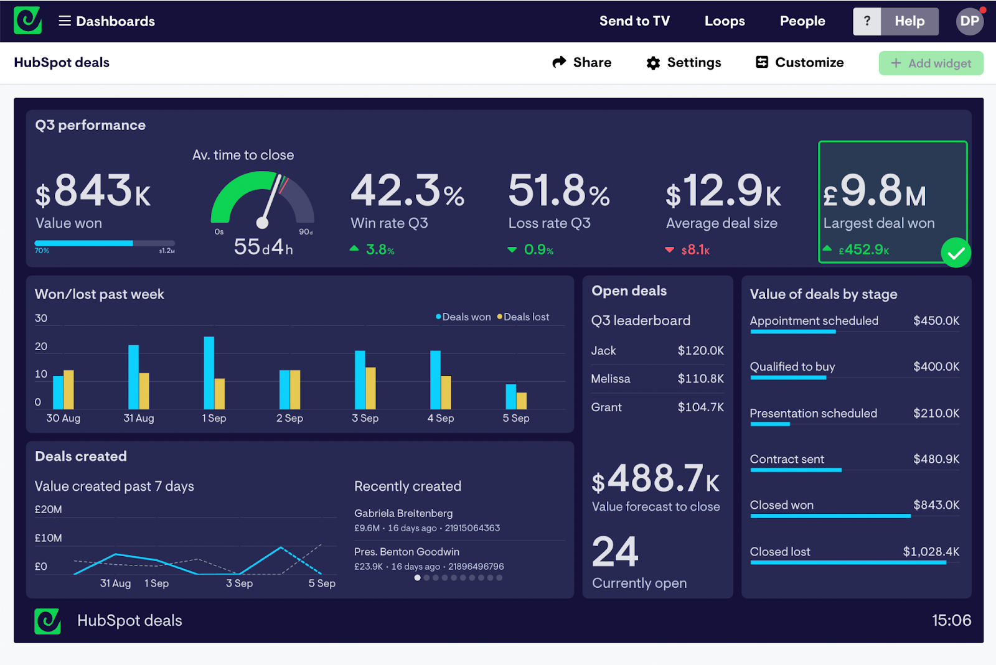Click the Share button label
Image resolution: width=996 pixels, height=665 pixels.
592,62
